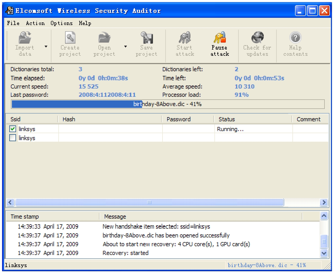333x272 pixels.
Task: Click the Status column header
Action: (253, 119)
